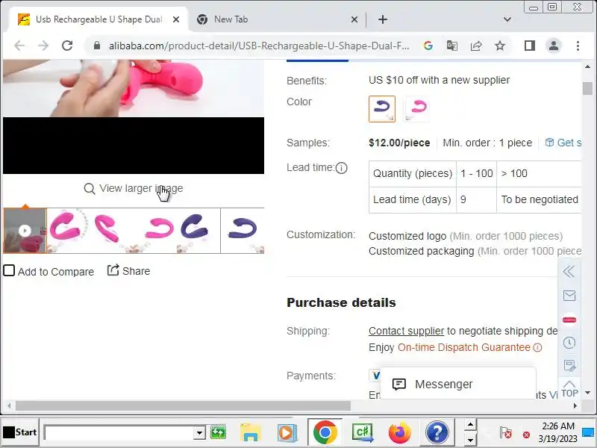Launch Firefox from taskbar
597x448 pixels.
[400, 433]
